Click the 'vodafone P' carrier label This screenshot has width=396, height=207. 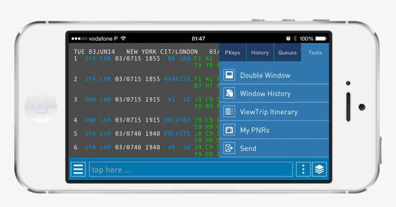[103, 39]
